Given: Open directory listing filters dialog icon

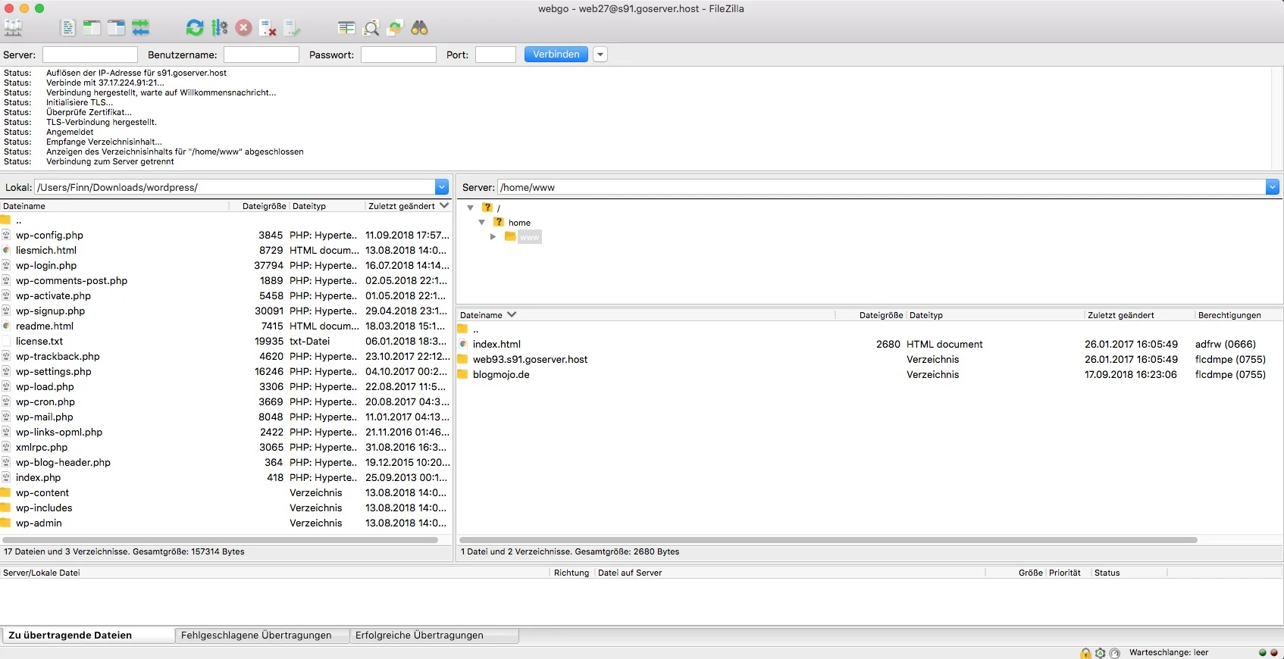Looking at the screenshot, I should click(346, 28).
